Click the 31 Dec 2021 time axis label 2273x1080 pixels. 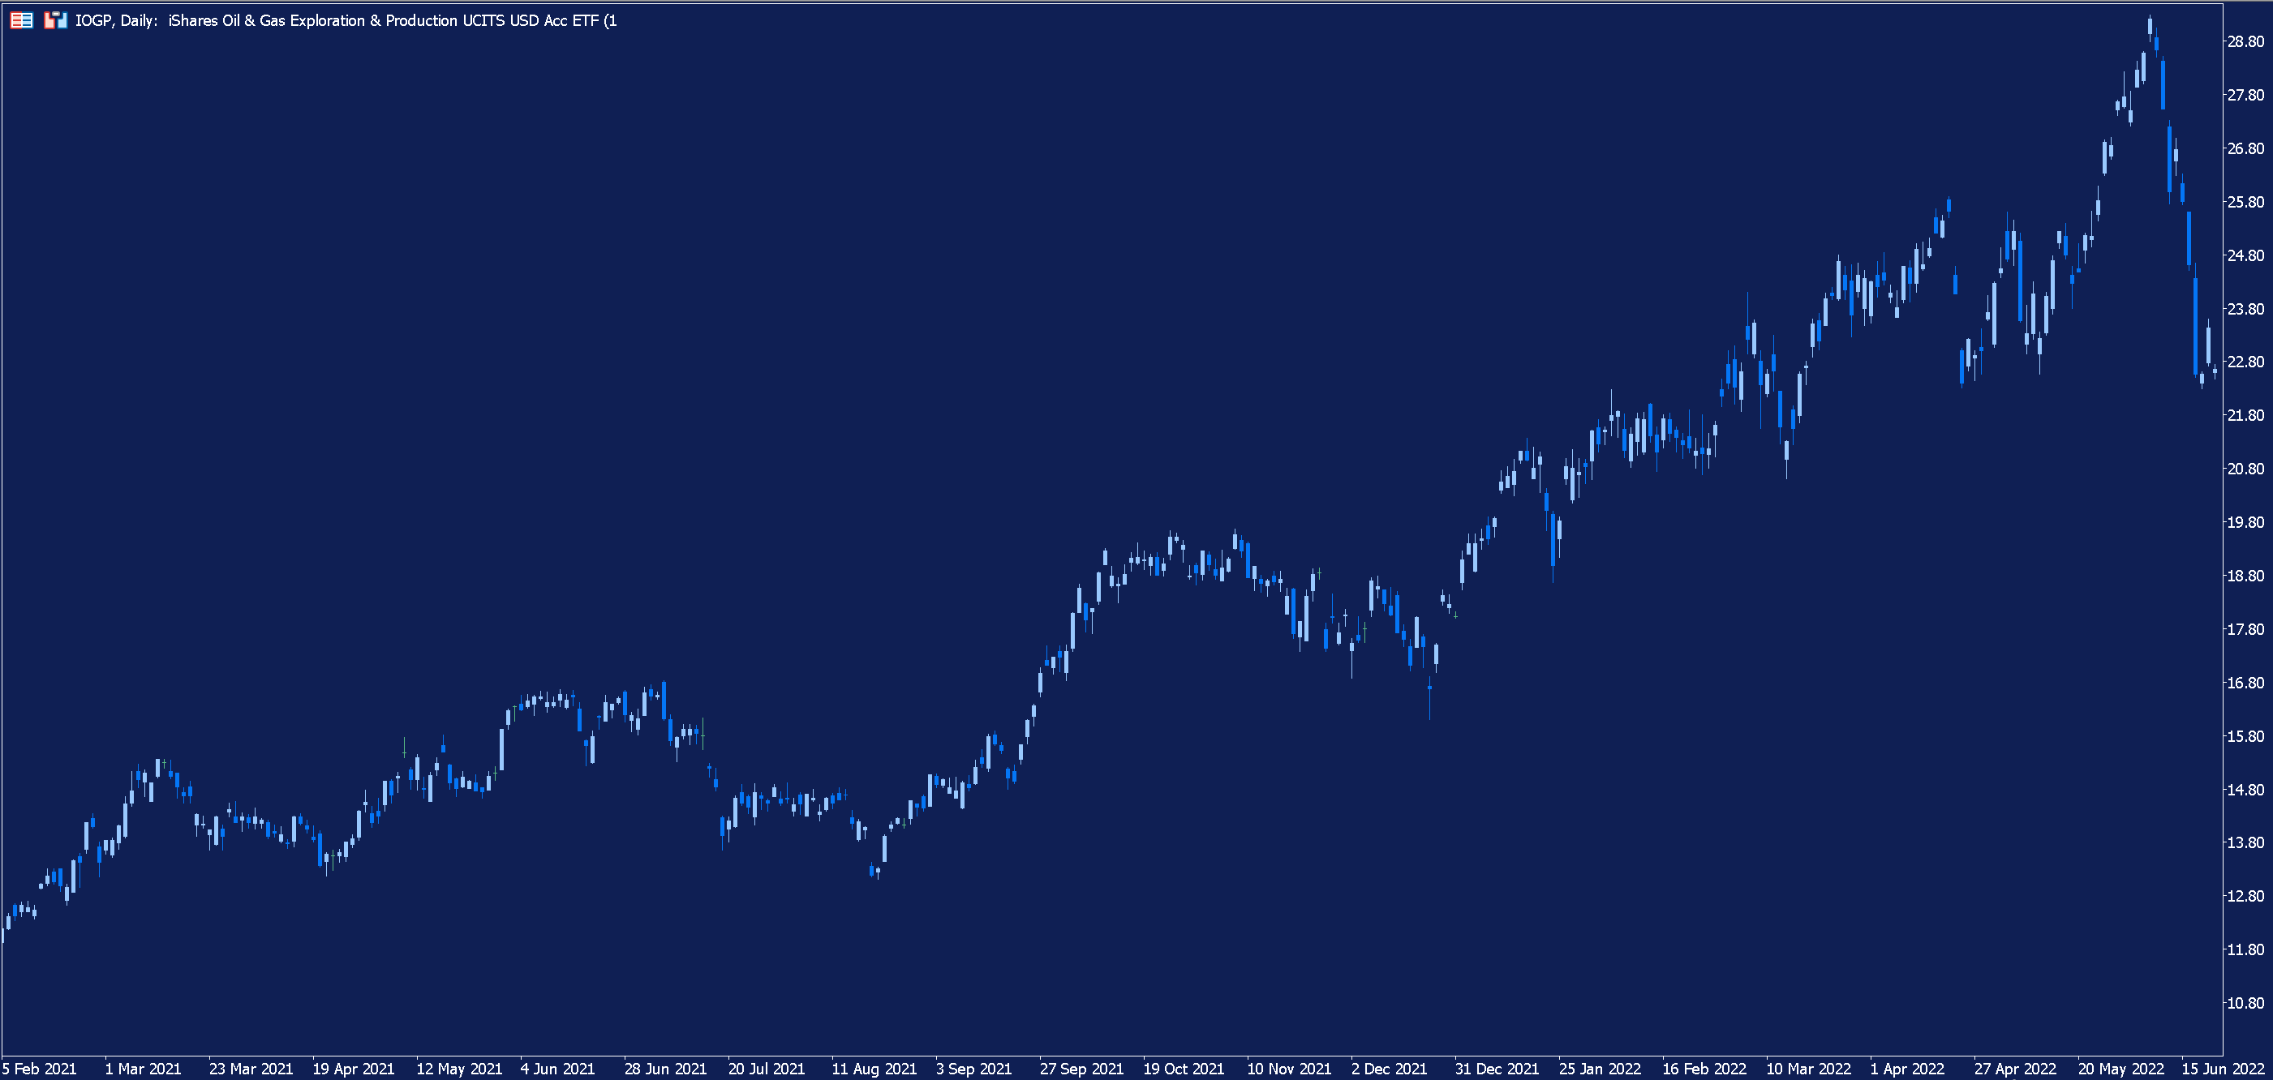pos(1497,1069)
